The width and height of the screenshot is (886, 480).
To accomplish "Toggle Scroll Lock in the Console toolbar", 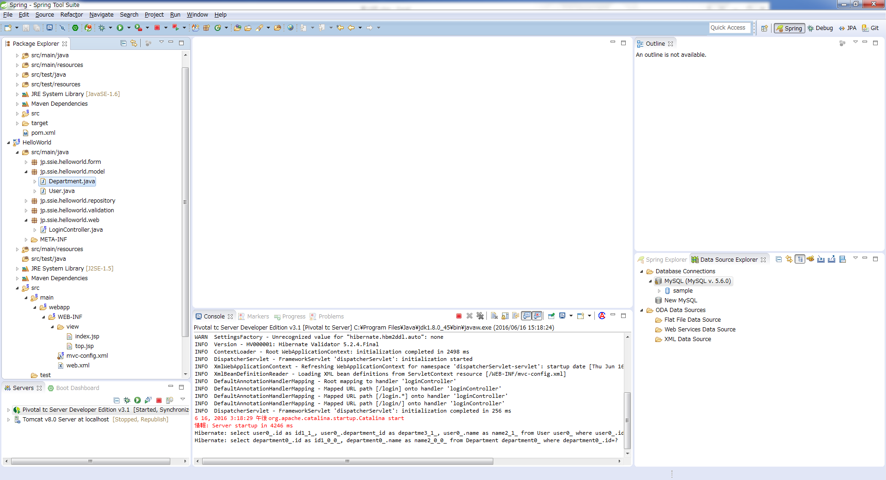I will pyautogui.click(x=505, y=316).
